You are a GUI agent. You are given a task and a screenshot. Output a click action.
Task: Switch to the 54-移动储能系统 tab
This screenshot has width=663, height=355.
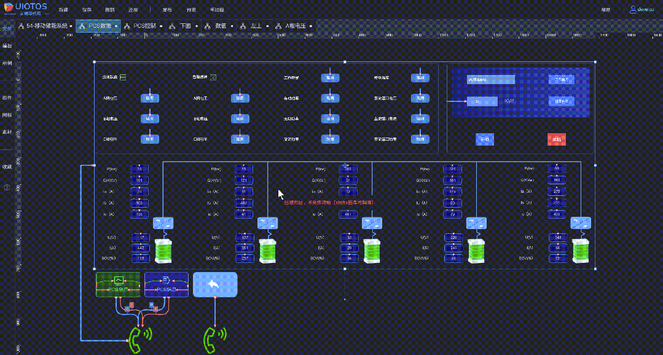coord(45,26)
